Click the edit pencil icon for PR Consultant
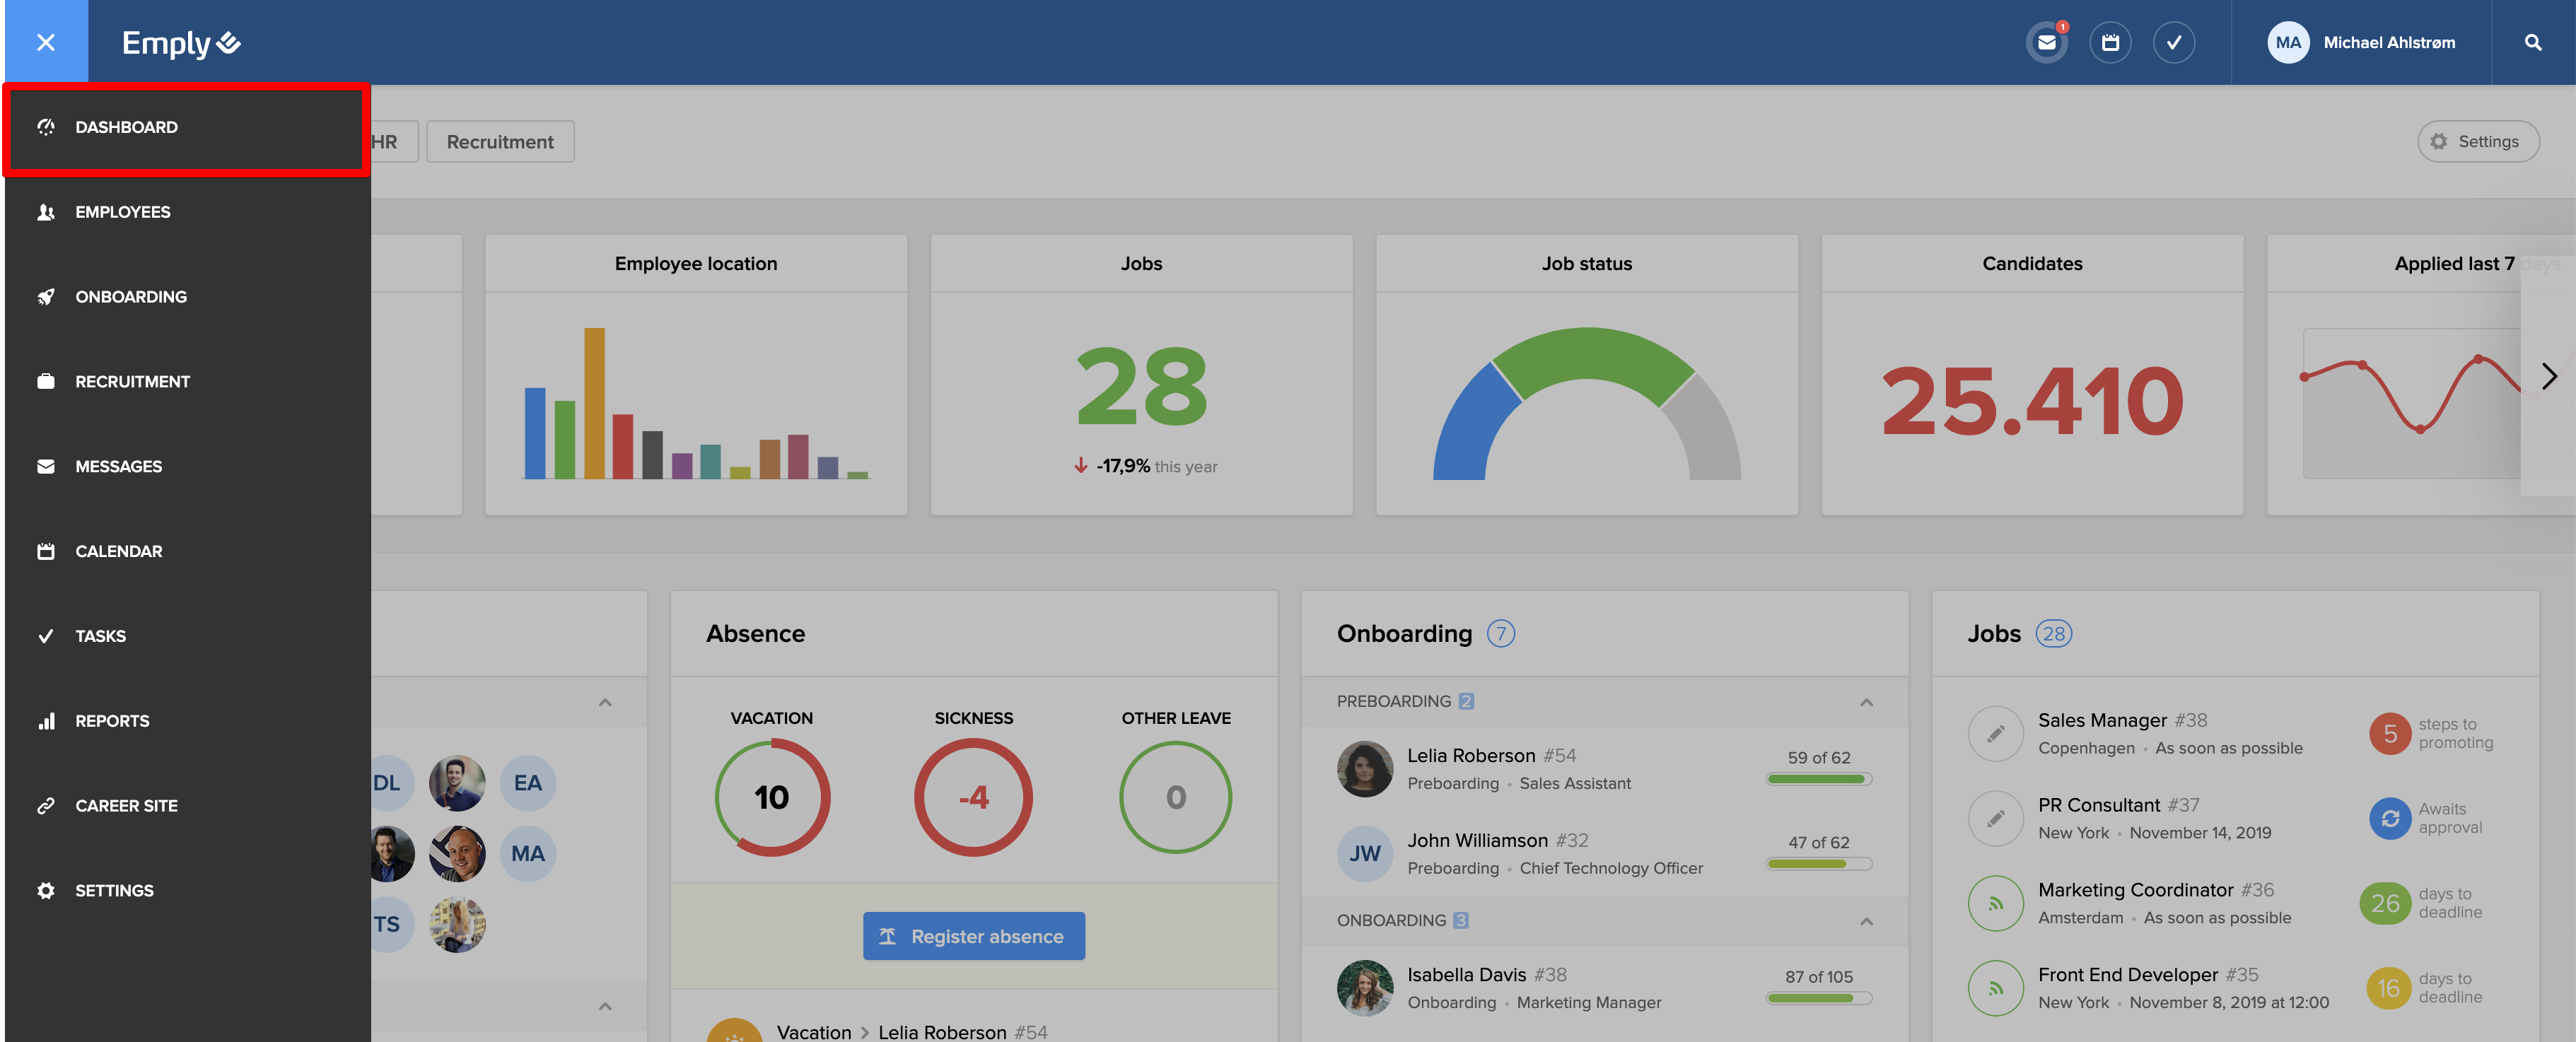Image resolution: width=2576 pixels, height=1042 pixels. [x=1995, y=819]
